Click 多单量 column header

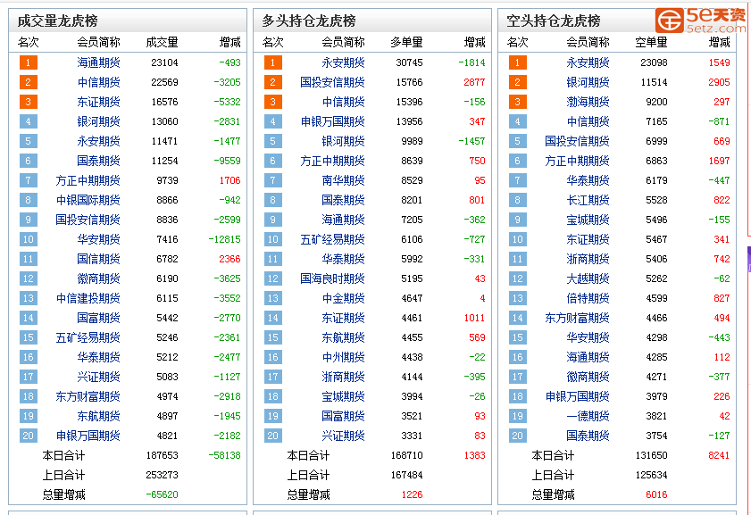(x=406, y=43)
